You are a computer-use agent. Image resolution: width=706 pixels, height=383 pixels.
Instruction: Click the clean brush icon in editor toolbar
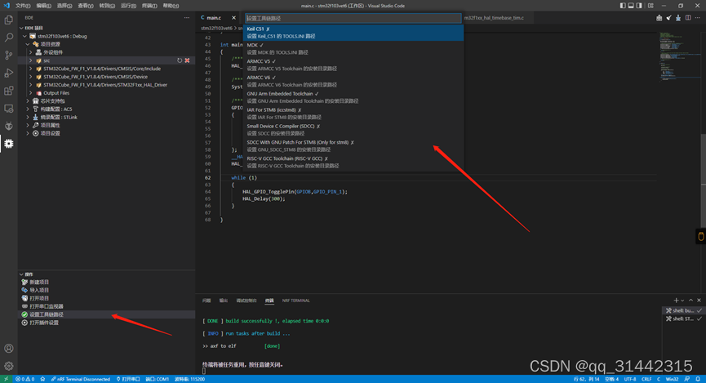pyautogui.click(x=668, y=18)
